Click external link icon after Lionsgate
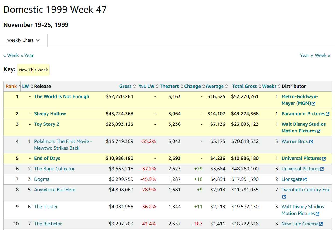The width and height of the screenshot is (335, 230). click(x=305, y=179)
